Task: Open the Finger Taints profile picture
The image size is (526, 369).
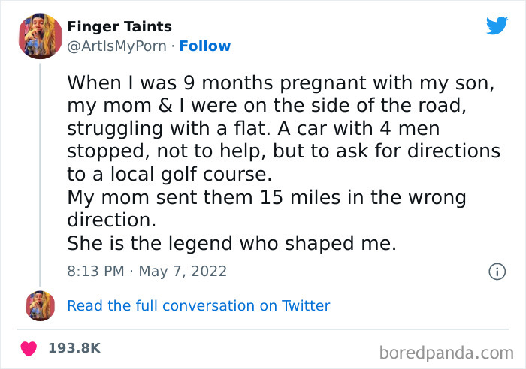Action: pyautogui.click(x=41, y=36)
